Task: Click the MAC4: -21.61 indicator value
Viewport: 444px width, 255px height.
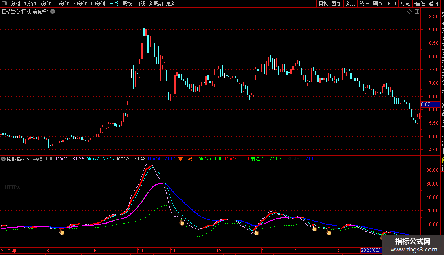Action: [162, 159]
